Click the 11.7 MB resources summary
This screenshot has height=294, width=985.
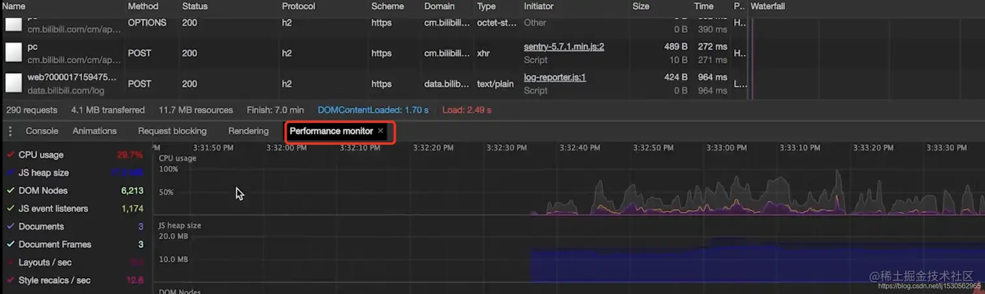pos(195,110)
